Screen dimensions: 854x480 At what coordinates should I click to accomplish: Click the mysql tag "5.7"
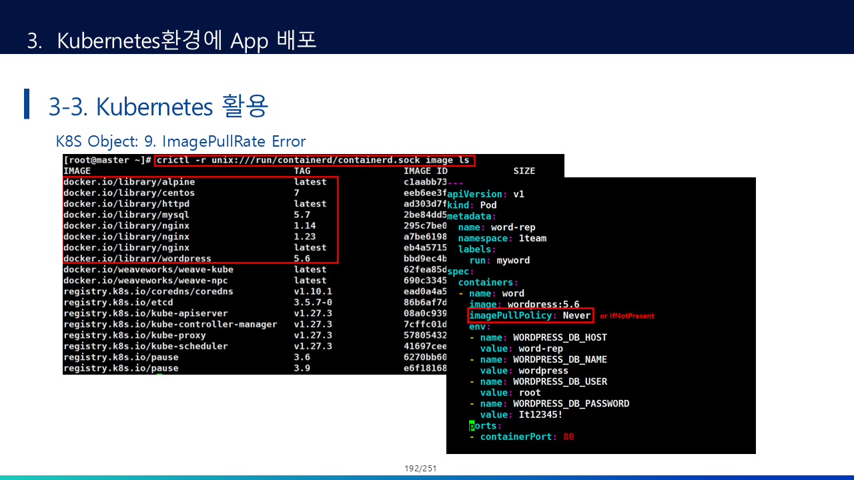point(302,215)
